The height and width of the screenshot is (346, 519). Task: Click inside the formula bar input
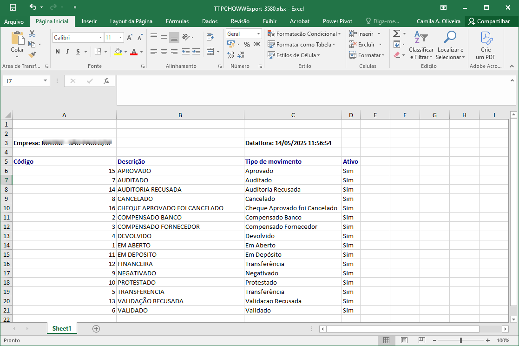[x=313, y=90]
